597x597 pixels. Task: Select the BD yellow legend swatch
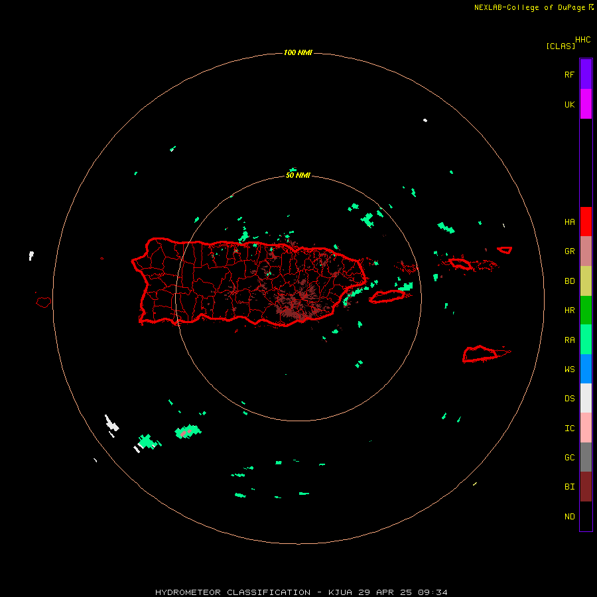pos(586,281)
